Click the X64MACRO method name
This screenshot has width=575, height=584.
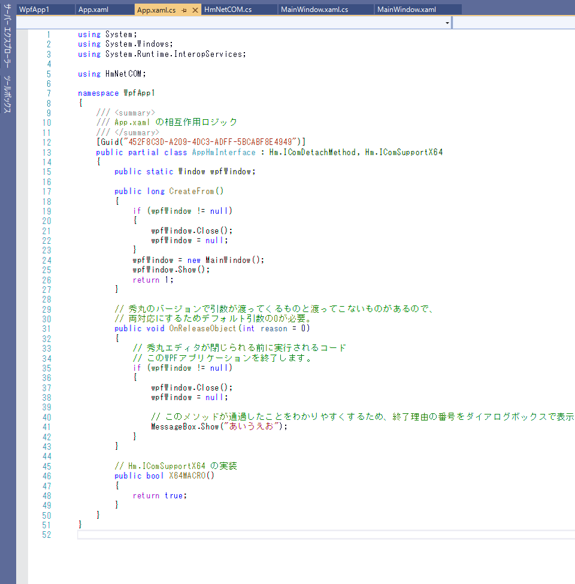[x=189, y=476]
